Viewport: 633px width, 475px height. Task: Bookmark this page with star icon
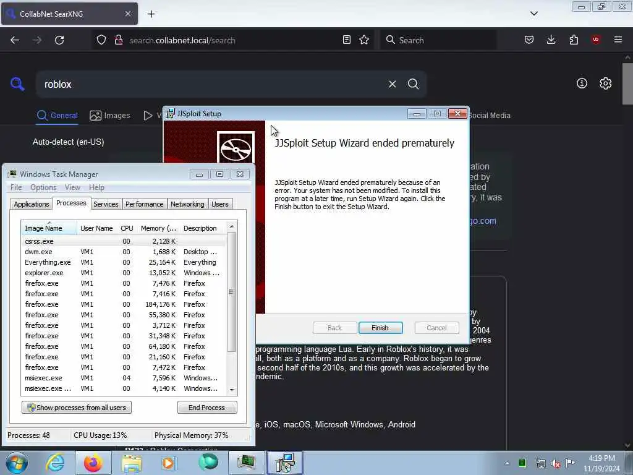pyautogui.click(x=364, y=40)
